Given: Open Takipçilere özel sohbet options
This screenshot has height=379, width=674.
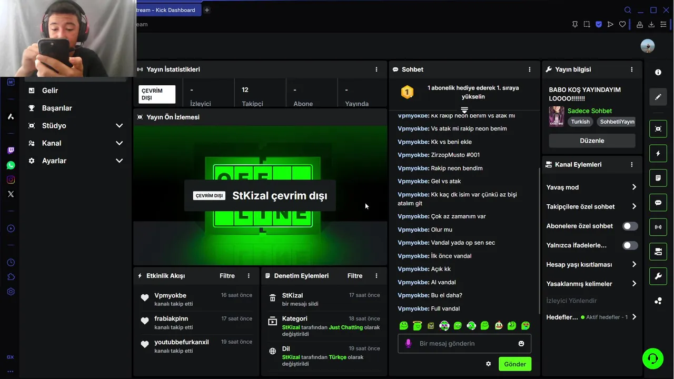Looking at the screenshot, I should [592, 206].
